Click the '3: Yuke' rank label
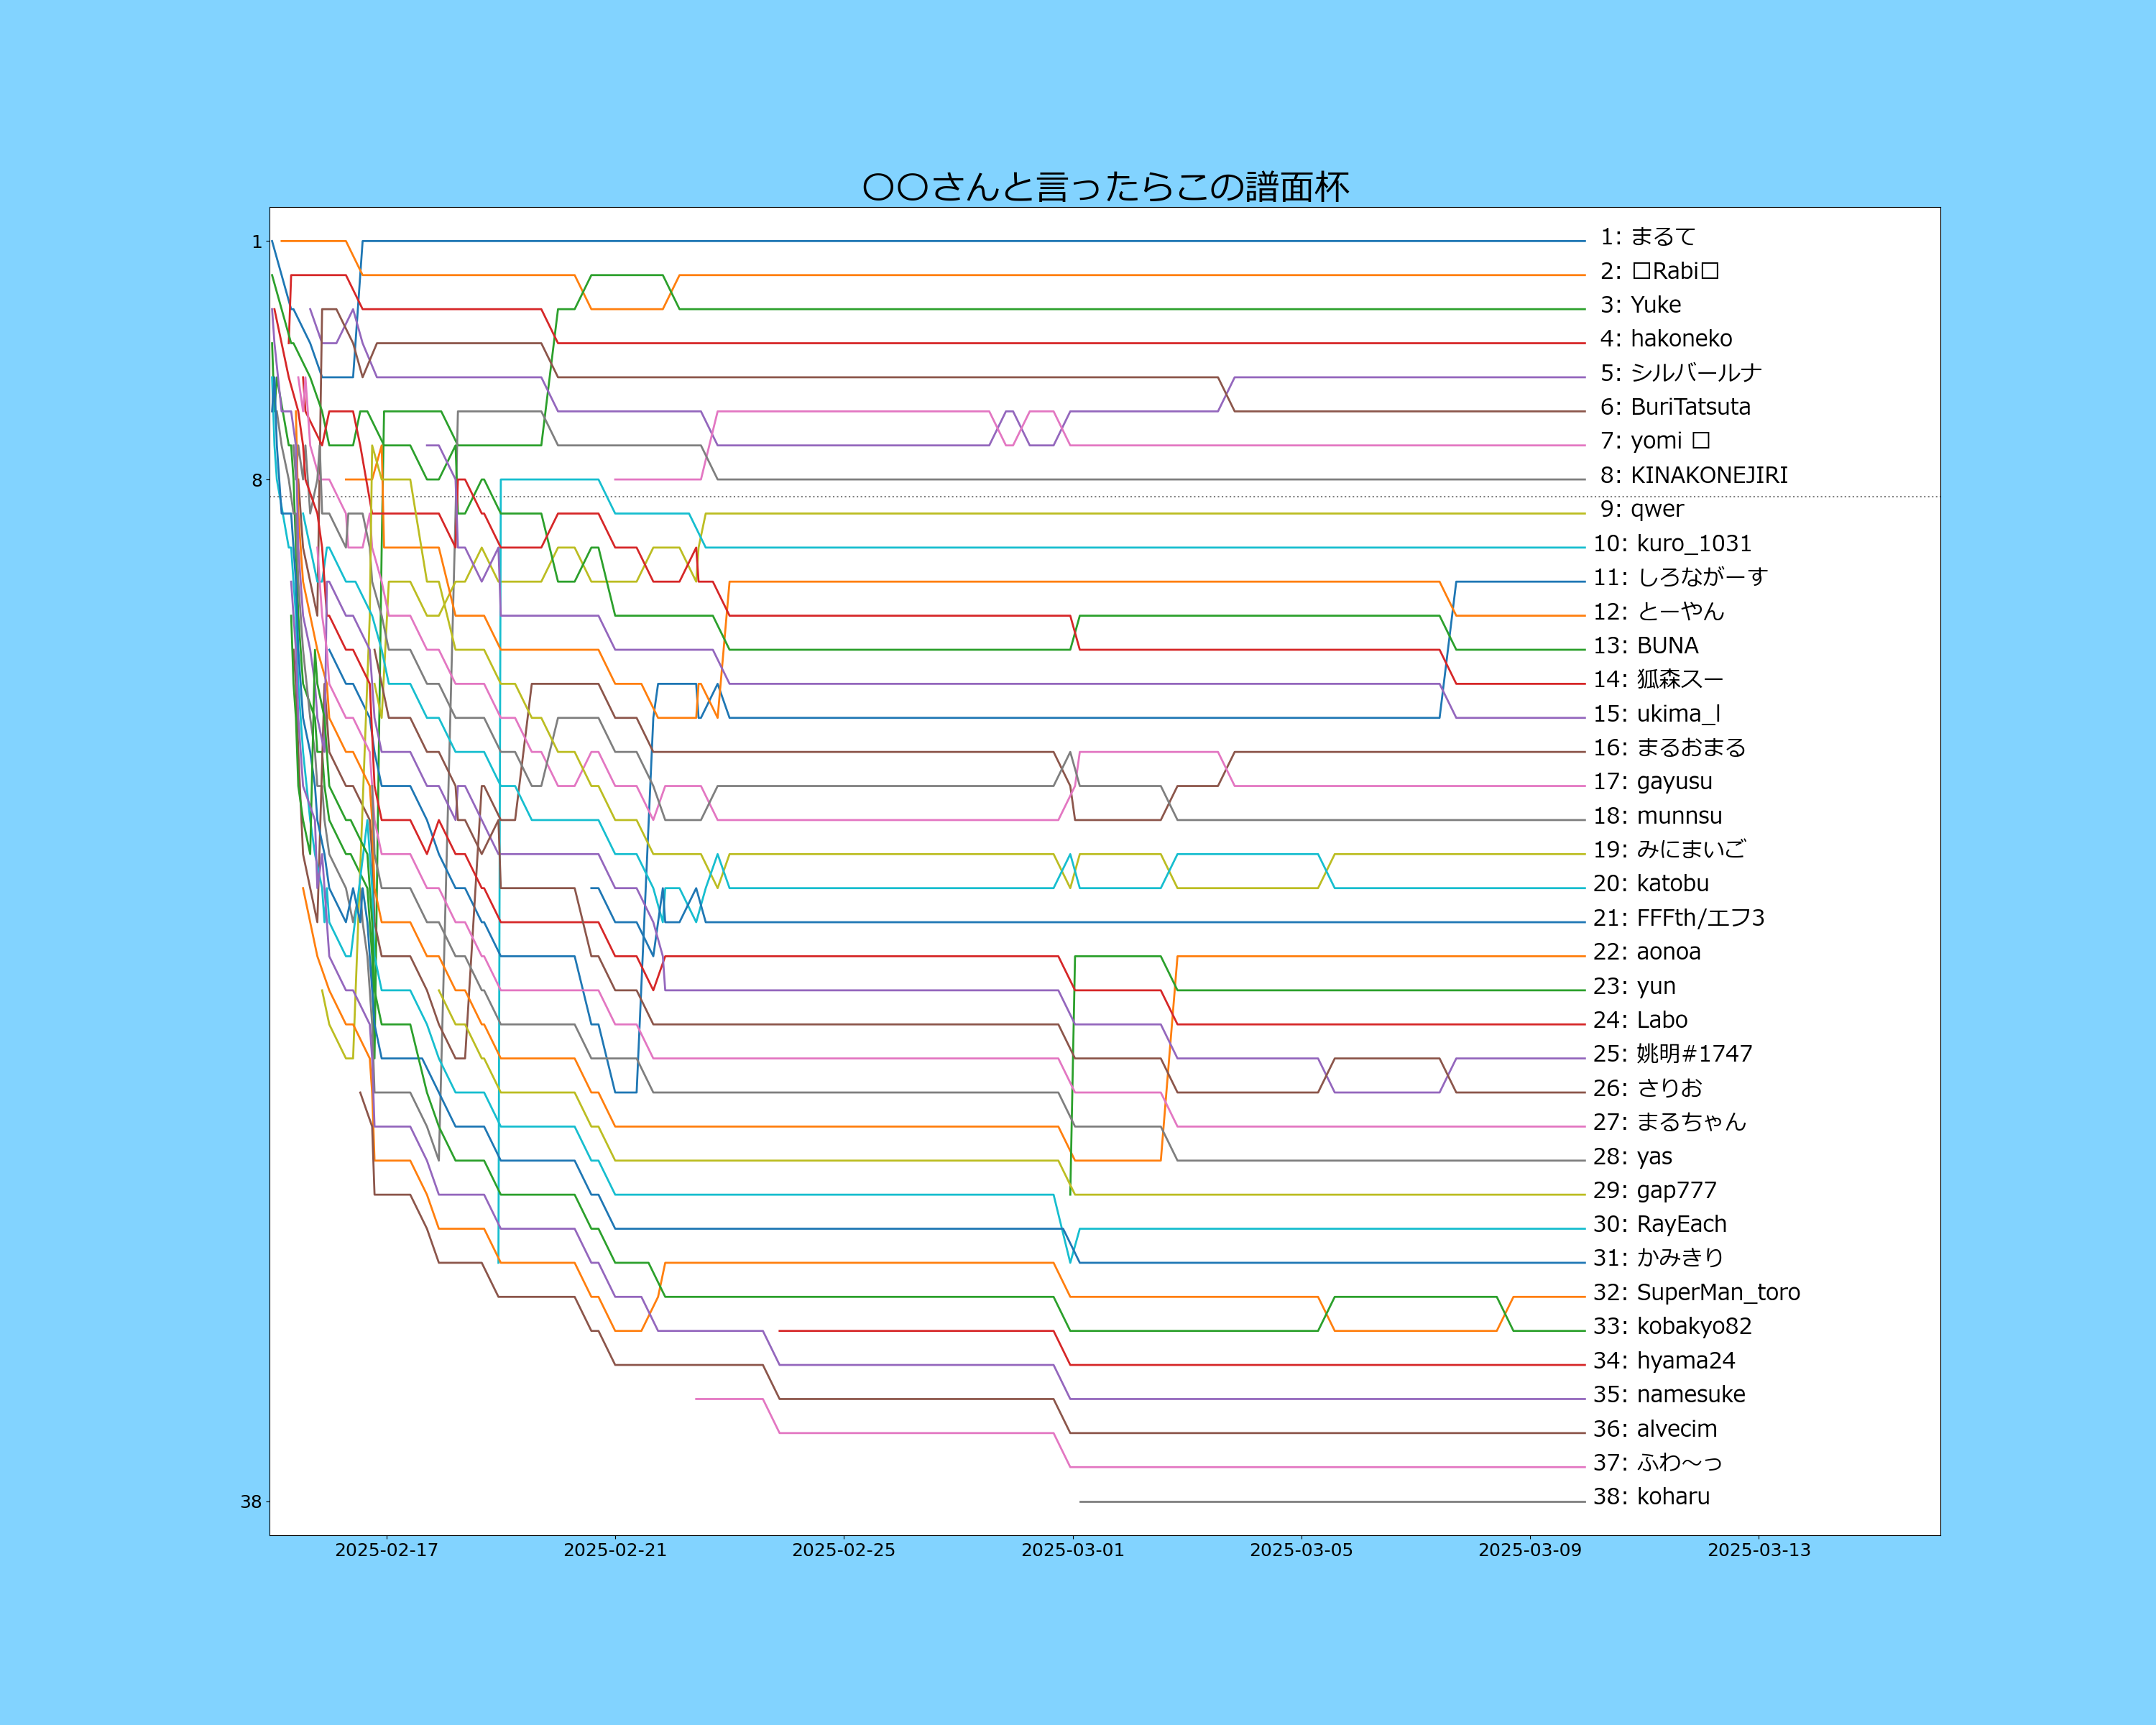Image resolution: width=2156 pixels, height=1725 pixels. click(x=1640, y=305)
